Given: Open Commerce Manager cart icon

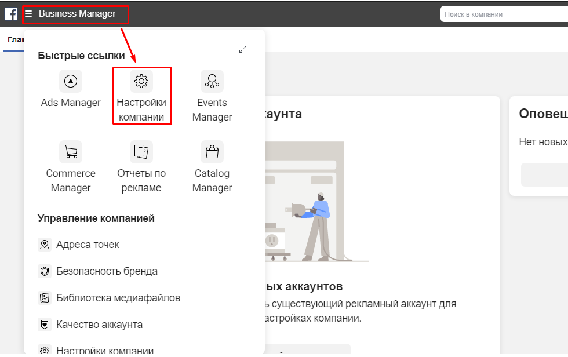Looking at the screenshot, I should [71, 152].
